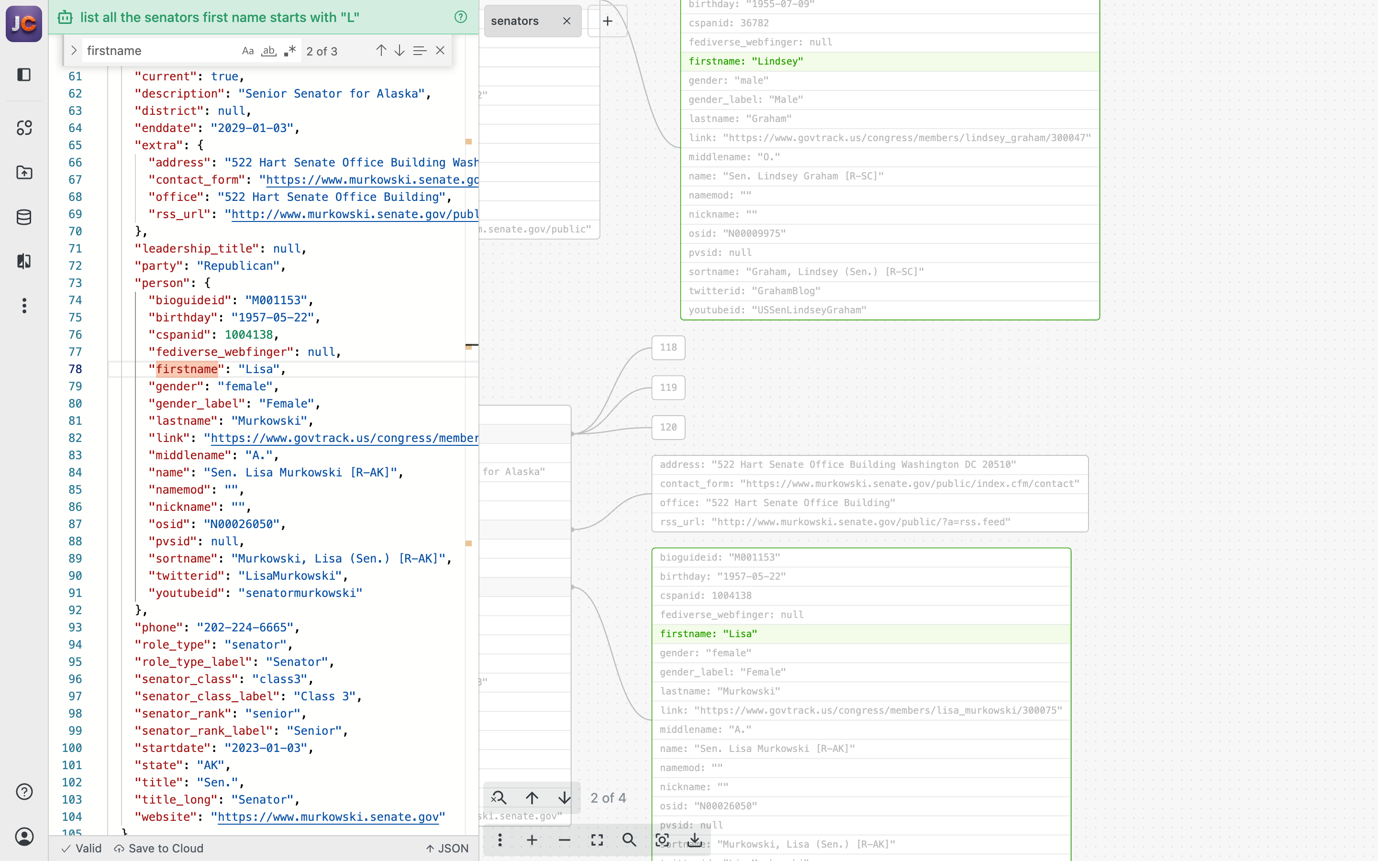
Task: Open the three-dot options menu in the sidebar
Action: pos(24,306)
